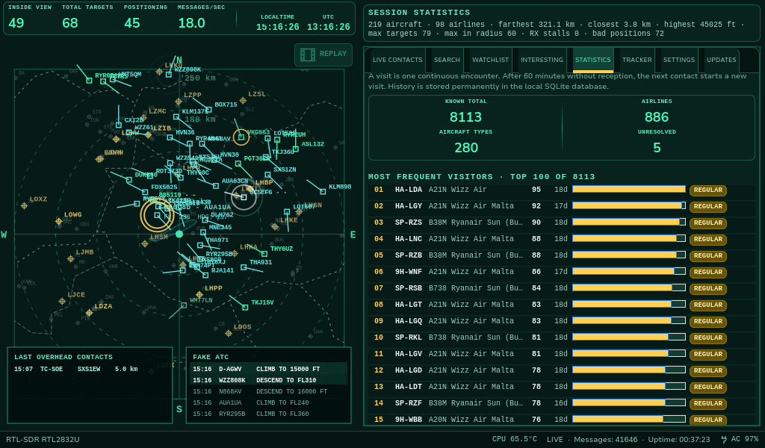Select aircraft PGT36ZP marker
The width and height of the screenshot is (765, 448).
click(x=238, y=164)
